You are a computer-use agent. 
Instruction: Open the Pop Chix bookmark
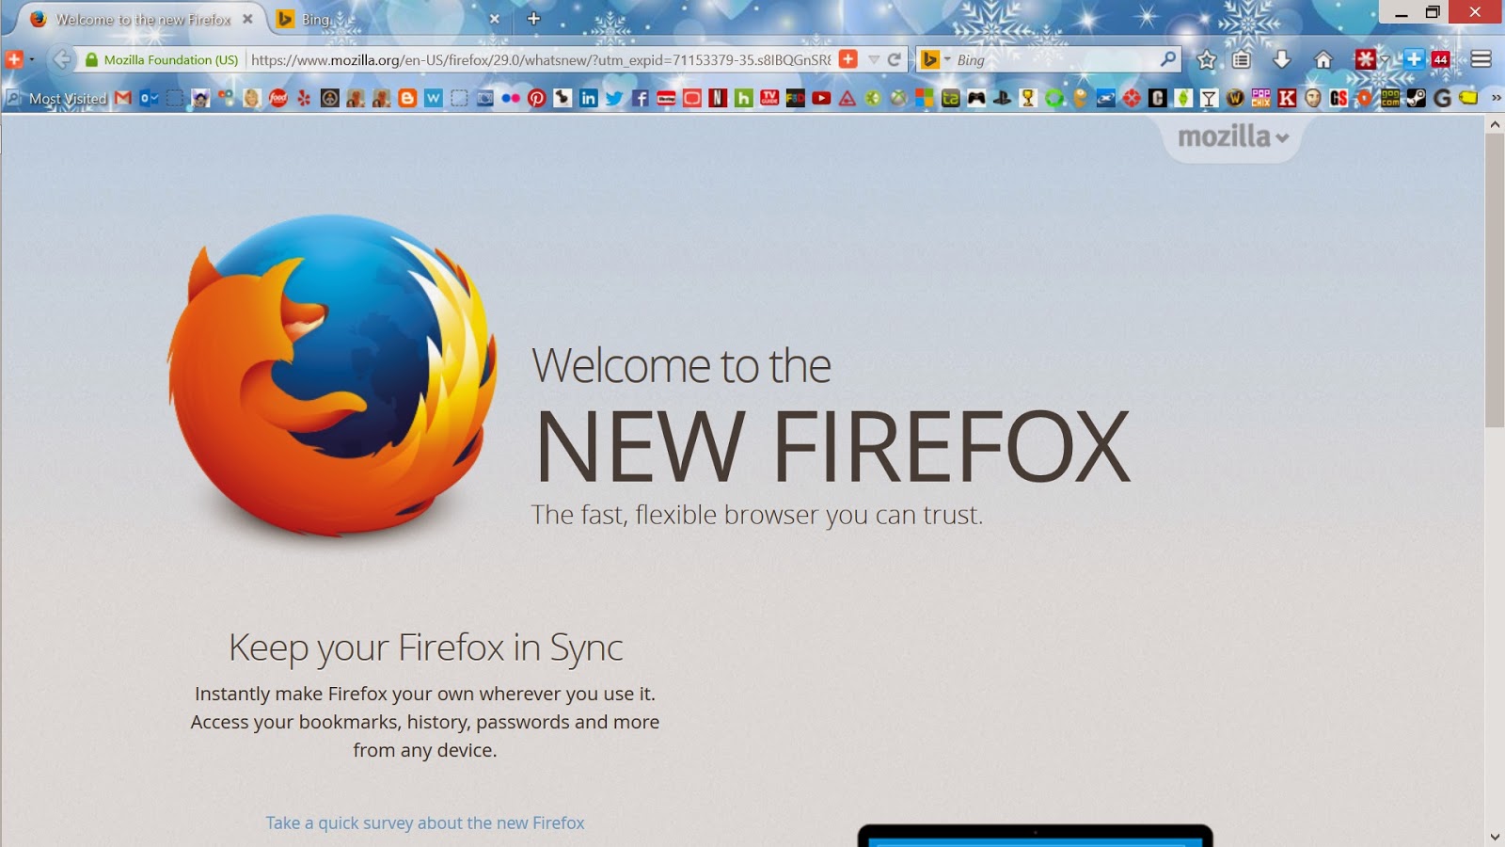[1260, 98]
